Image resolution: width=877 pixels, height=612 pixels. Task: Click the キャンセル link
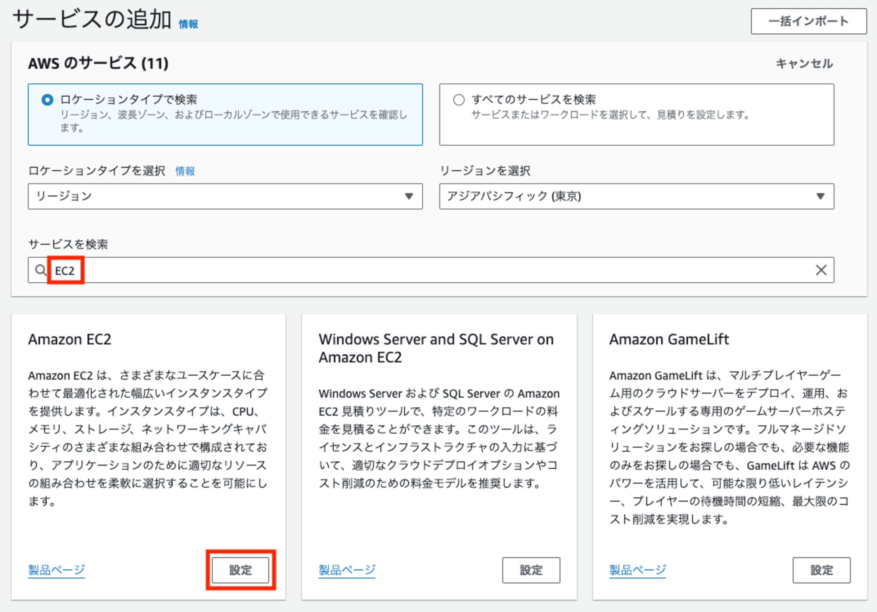point(804,64)
